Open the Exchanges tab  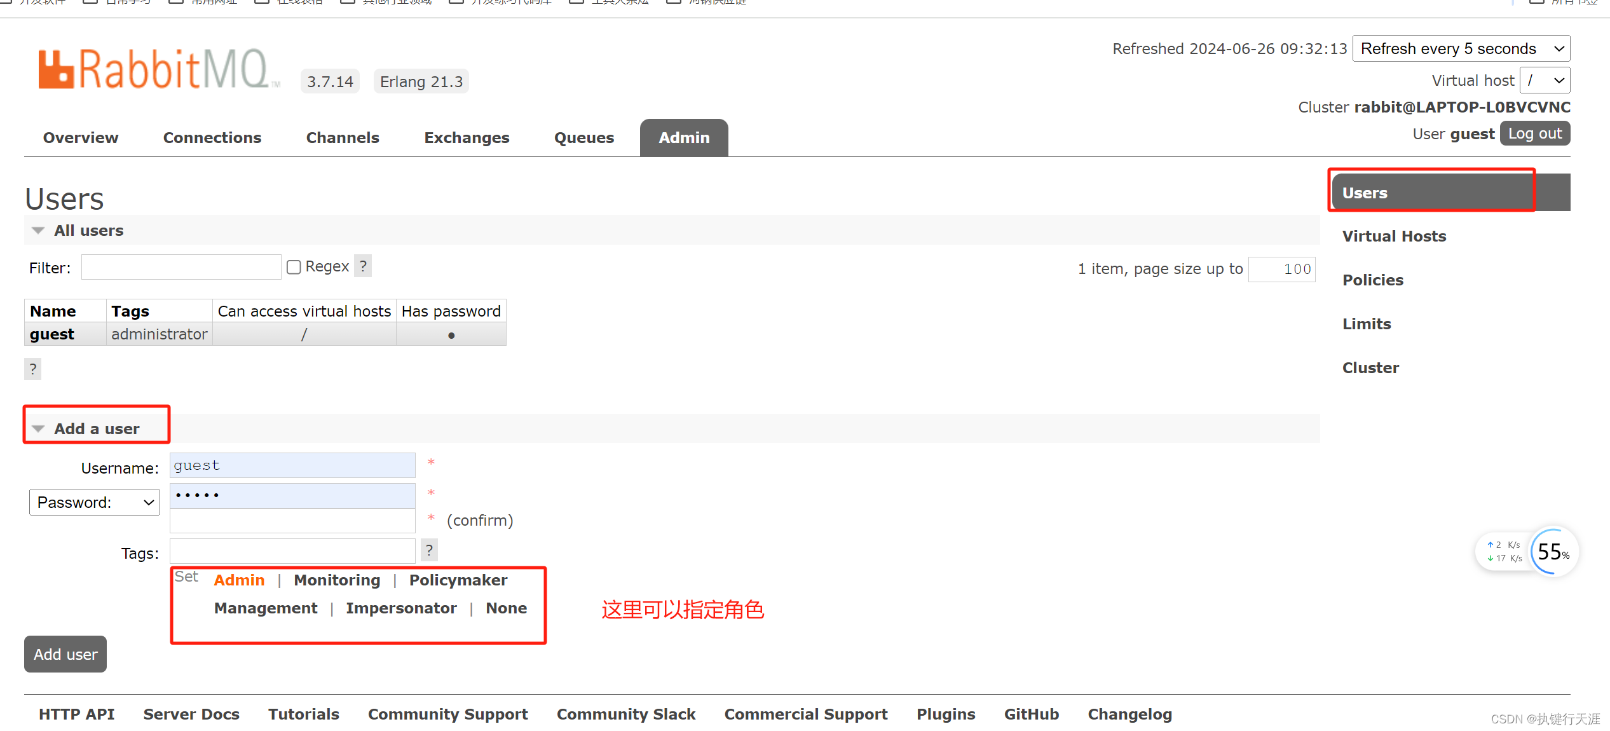(x=467, y=138)
